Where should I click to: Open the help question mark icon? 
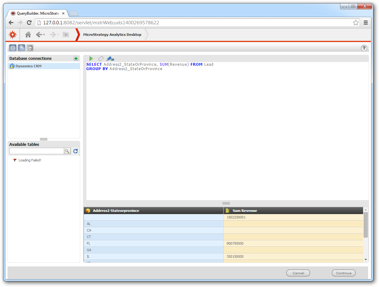pyautogui.click(x=364, y=48)
